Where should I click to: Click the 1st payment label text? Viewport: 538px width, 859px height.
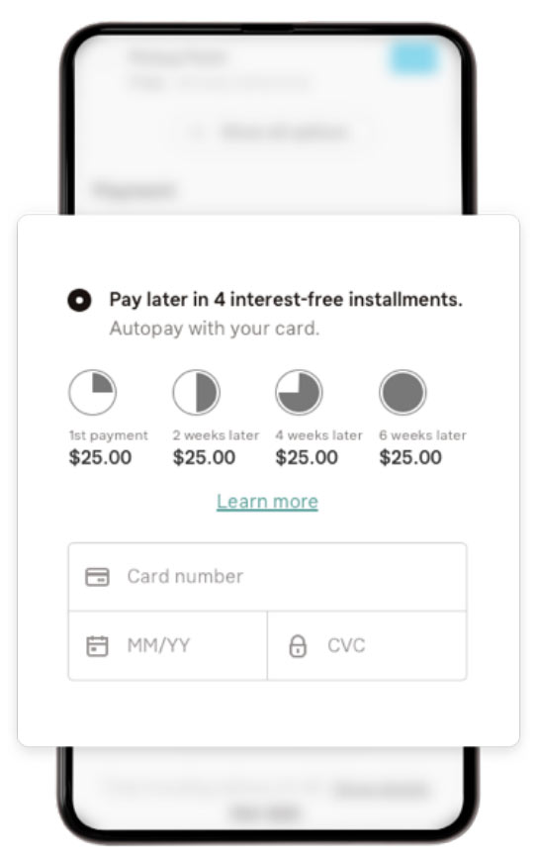[109, 435]
